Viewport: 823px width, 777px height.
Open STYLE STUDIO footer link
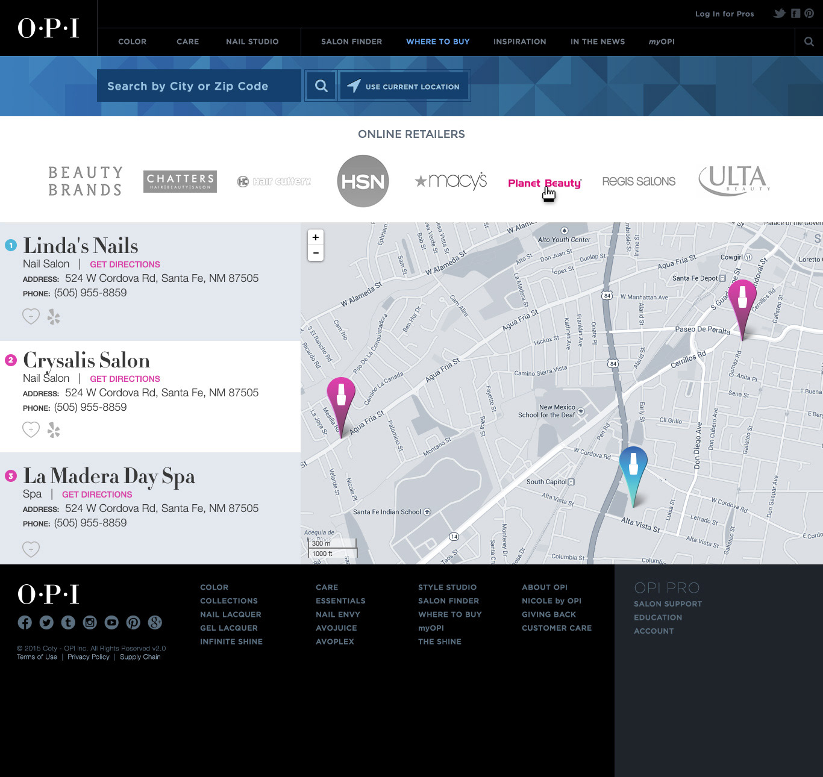[x=448, y=587]
